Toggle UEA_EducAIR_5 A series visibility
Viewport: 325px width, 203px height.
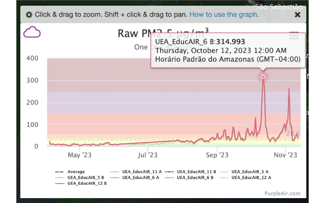point(244,172)
